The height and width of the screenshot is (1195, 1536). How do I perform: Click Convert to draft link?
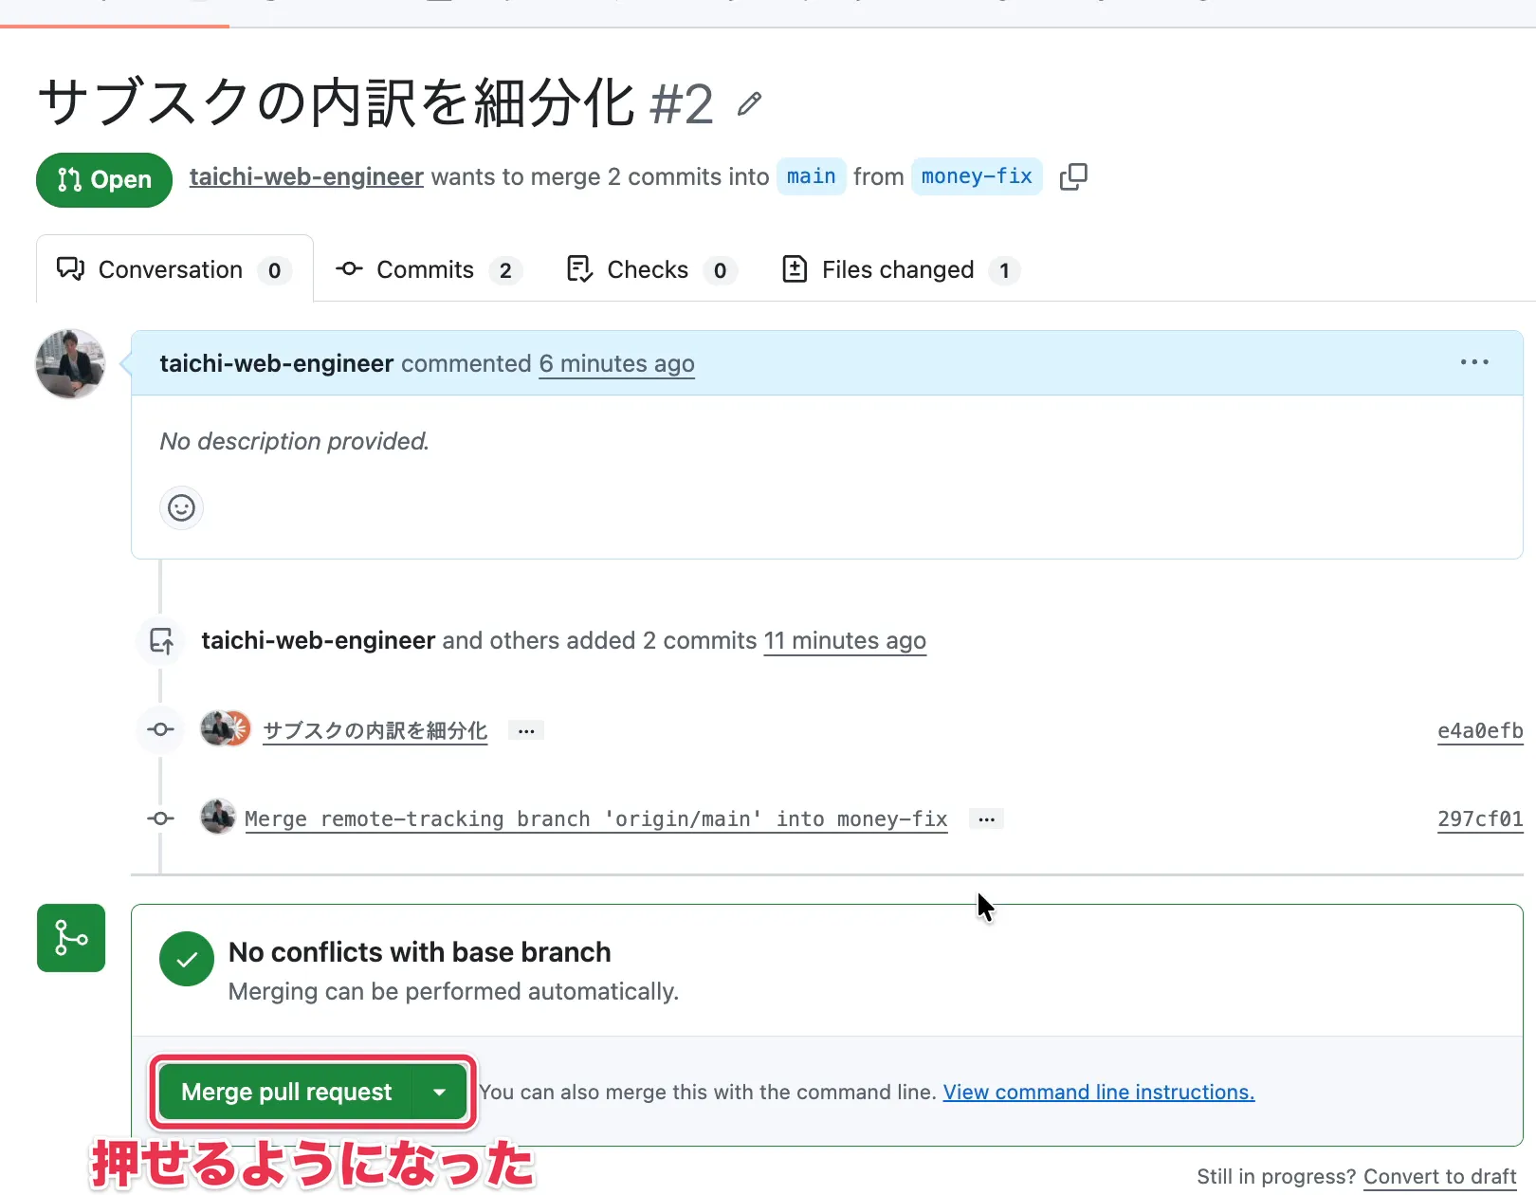(1439, 1176)
